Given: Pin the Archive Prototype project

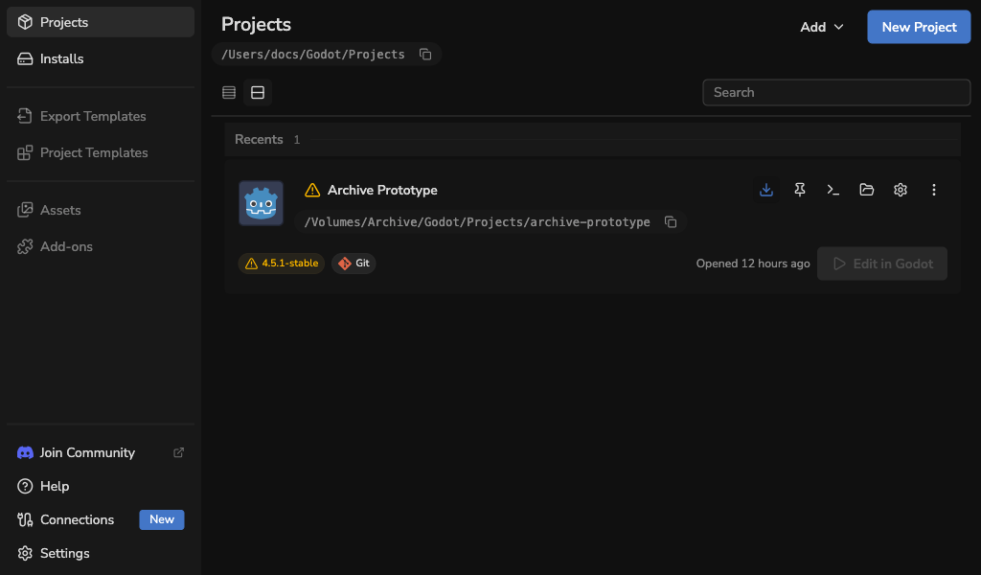Looking at the screenshot, I should 800,190.
